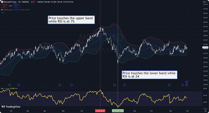Select the RSI 14 close indicator legend

pos(5,89)
